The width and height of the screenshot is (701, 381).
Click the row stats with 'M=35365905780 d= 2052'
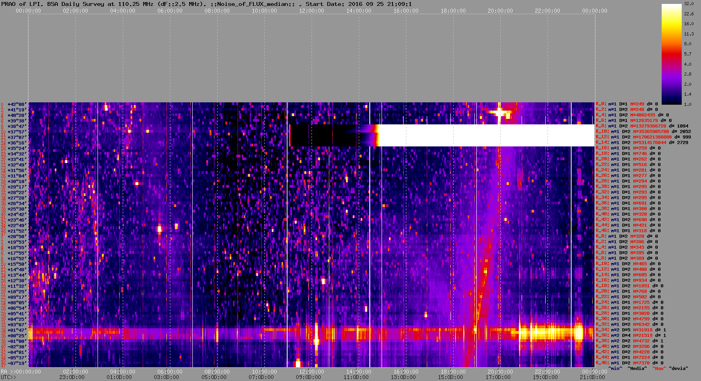click(643, 131)
